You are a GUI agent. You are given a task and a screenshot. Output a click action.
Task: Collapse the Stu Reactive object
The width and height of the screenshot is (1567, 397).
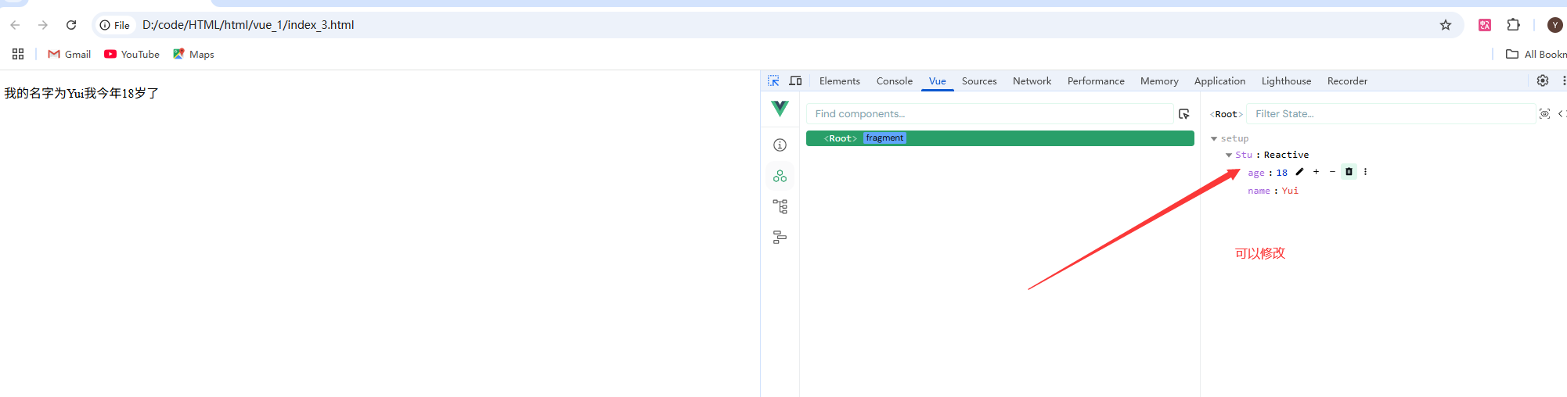pos(1229,155)
